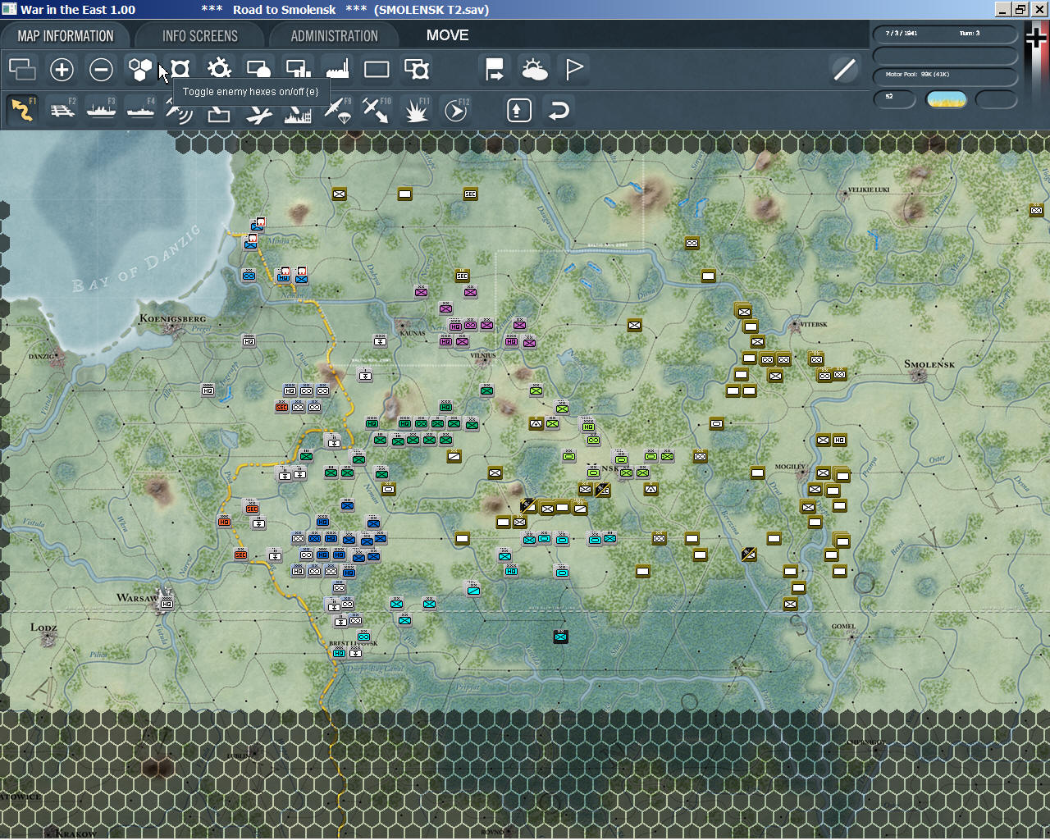Screen dimensions: 1050x840
Task: Click the square bracket-frame icon beside the enemy hexes toggle
Action: [180, 70]
